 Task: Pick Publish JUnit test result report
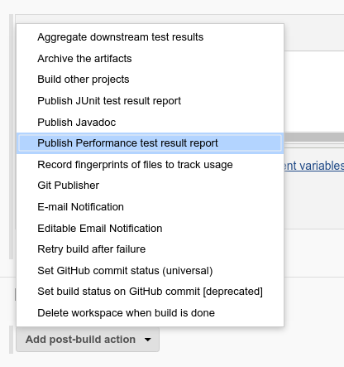point(150,101)
